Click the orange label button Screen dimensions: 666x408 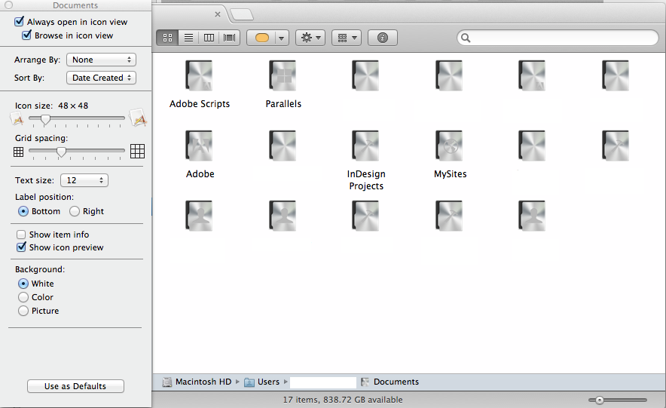click(262, 38)
